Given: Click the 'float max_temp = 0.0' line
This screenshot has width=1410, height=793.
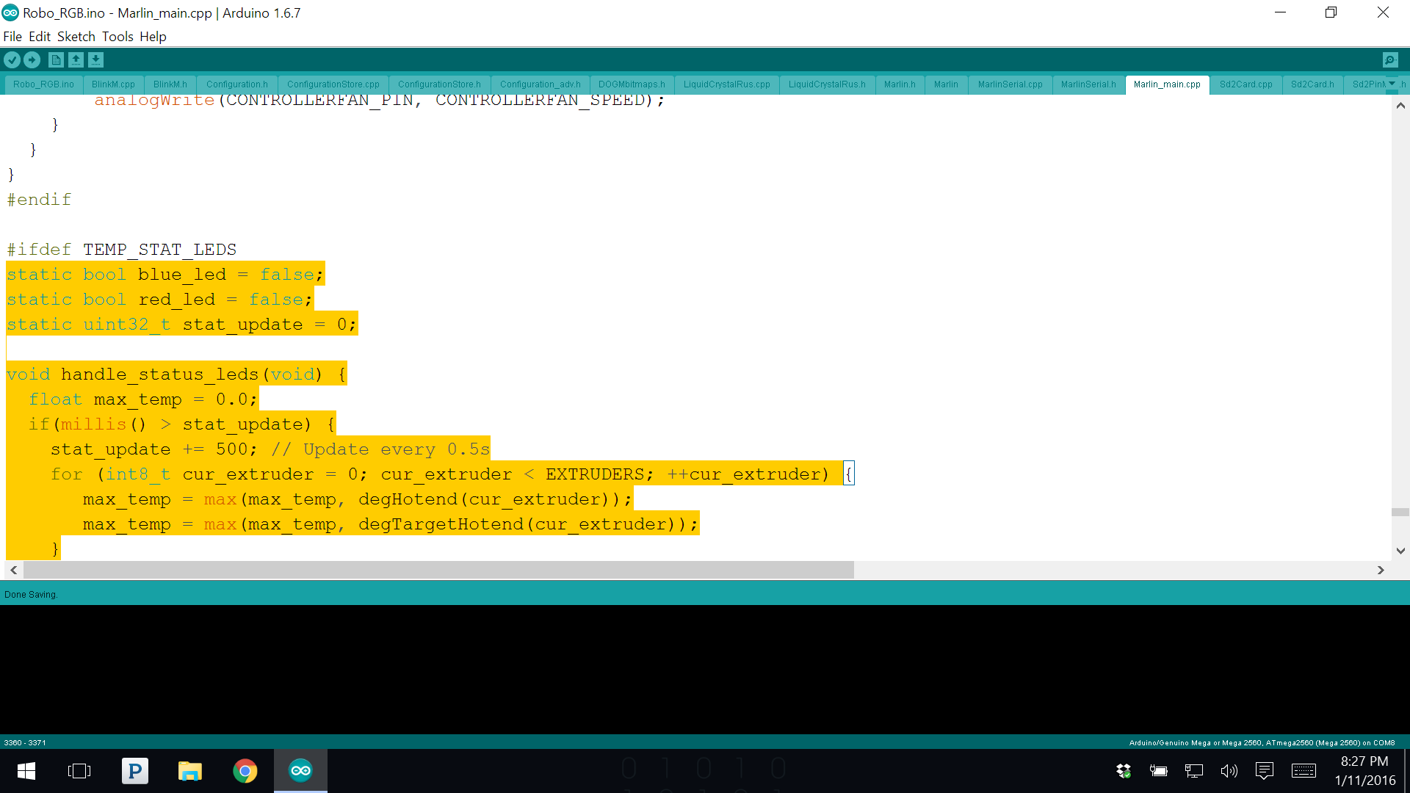Looking at the screenshot, I should [x=143, y=399].
